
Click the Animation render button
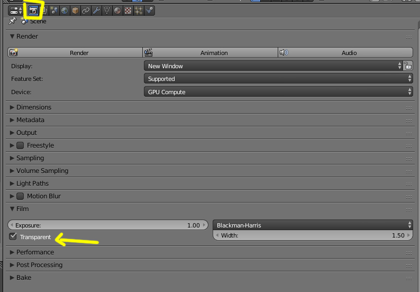[x=211, y=53]
